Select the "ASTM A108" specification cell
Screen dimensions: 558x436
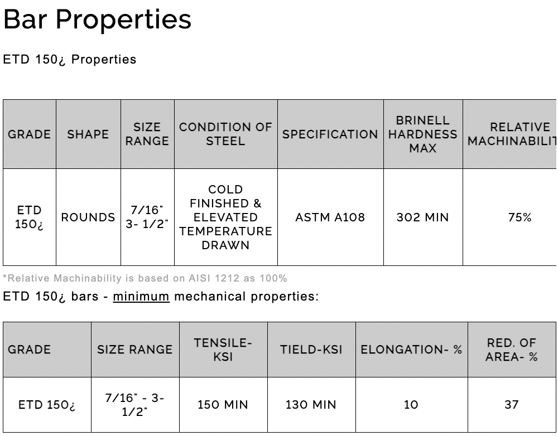(x=330, y=217)
